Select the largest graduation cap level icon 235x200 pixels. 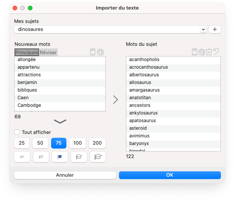(x=98, y=157)
